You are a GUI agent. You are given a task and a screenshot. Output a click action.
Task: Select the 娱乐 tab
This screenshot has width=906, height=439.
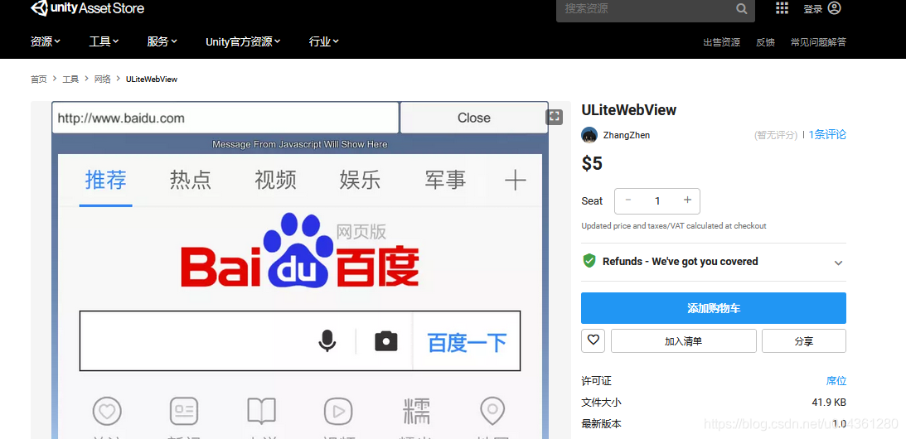click(360, 181)
